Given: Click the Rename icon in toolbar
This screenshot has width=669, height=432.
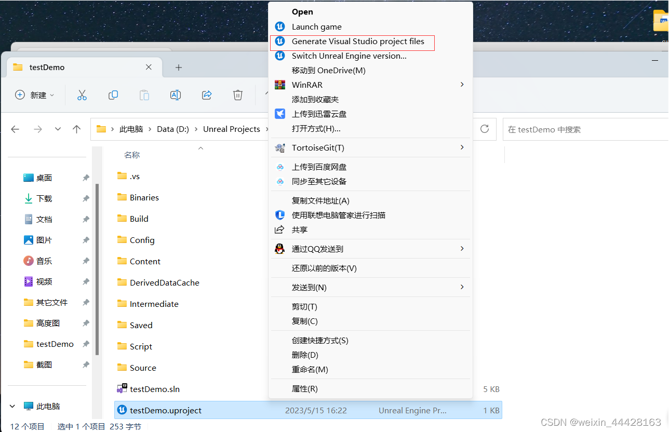Looking at the screenshot, I should click(176, 95).
